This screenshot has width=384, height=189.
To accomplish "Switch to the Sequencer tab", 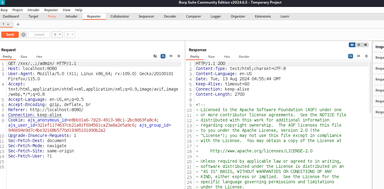I will pos(146,16).
